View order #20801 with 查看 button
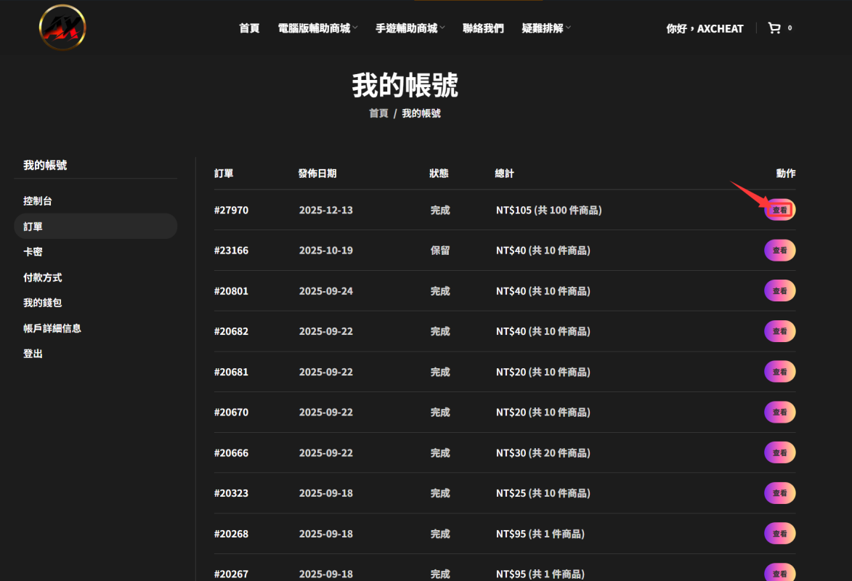 point(780,290)
